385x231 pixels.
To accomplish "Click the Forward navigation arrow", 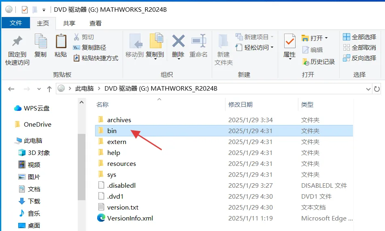I will [x=27, y=89].
